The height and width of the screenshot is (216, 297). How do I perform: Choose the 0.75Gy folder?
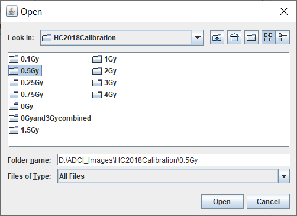pyautogui.click(x=26, y=95)
